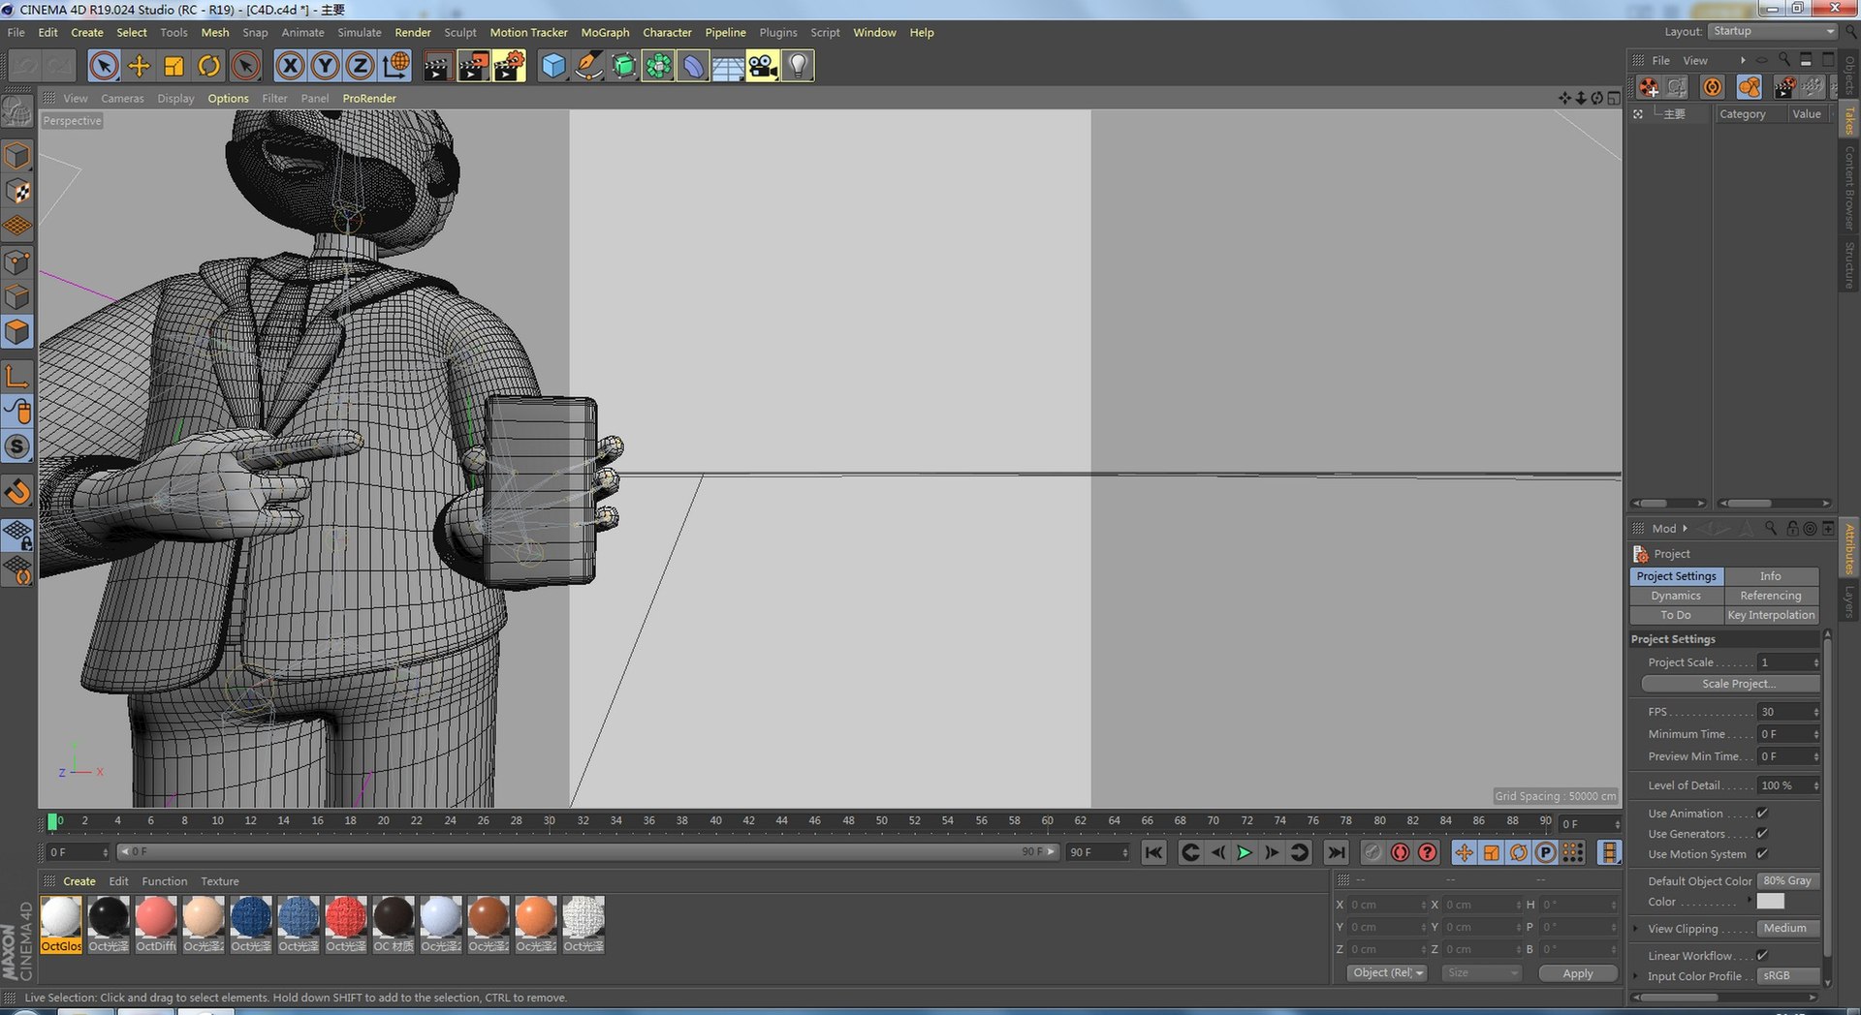The height and width of the screenshot is (1015, 1861).
Task: Open Edit Render Settings icon
Action: pos(509,66)
